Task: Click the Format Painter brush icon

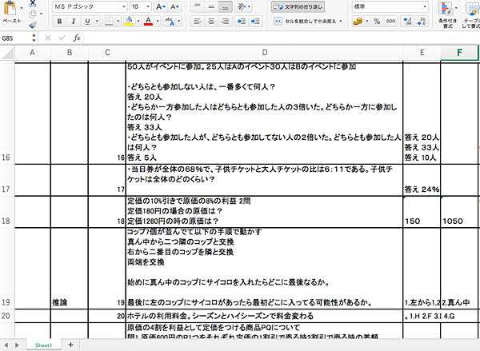Action: point(32,25)
